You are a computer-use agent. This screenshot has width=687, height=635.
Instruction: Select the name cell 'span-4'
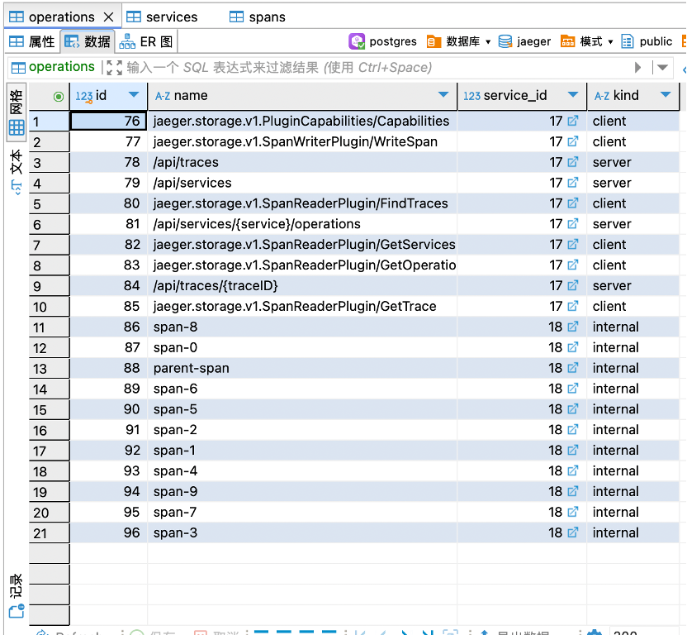tap(302, 470)
